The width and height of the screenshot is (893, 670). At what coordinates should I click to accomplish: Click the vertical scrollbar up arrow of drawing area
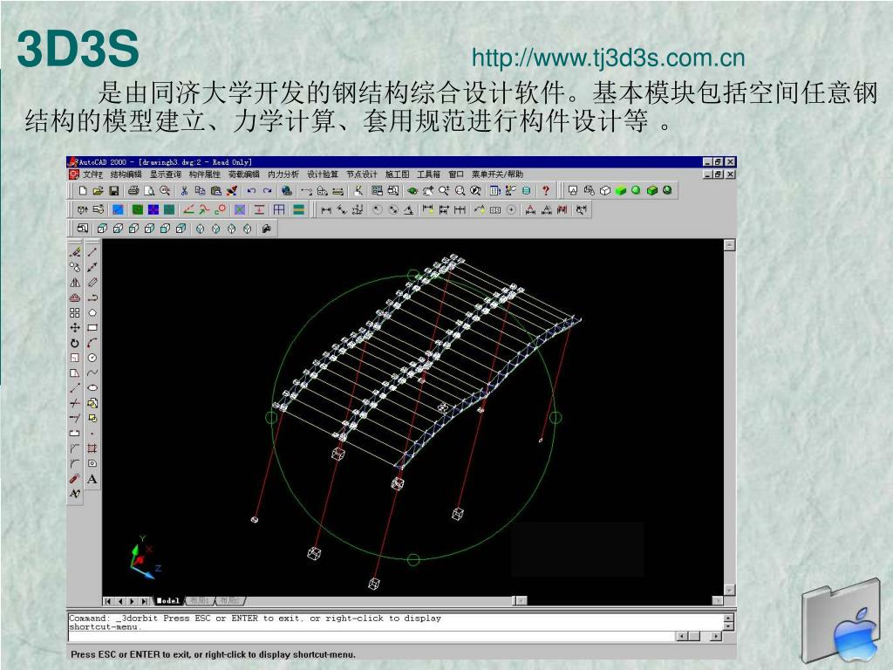(729, 245)
